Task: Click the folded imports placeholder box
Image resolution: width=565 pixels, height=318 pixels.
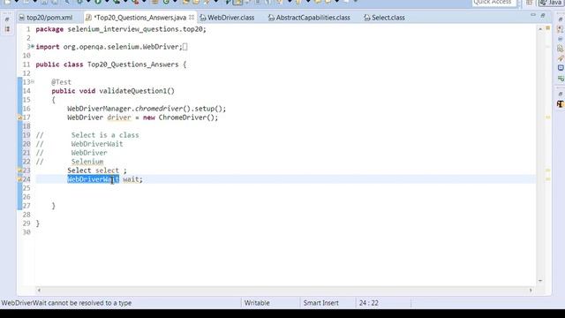Action: pos(185,47)
